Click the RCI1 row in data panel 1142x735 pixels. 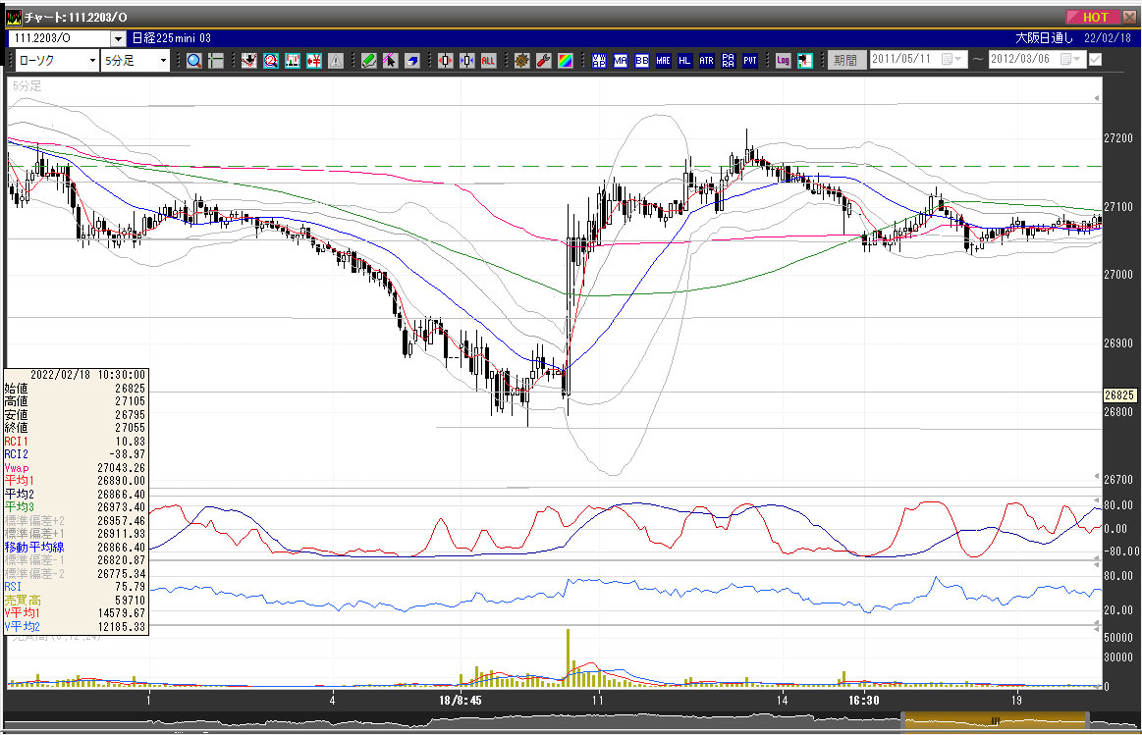(x=76, y=441)
